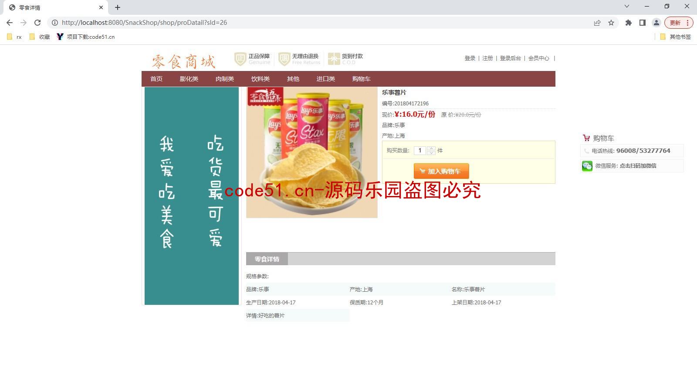The height and width of the screenshot is (371, 697).
Task: Open 项目下载:code51.cn bookmark
Action: pyautogui.click(x=86, y=37)
